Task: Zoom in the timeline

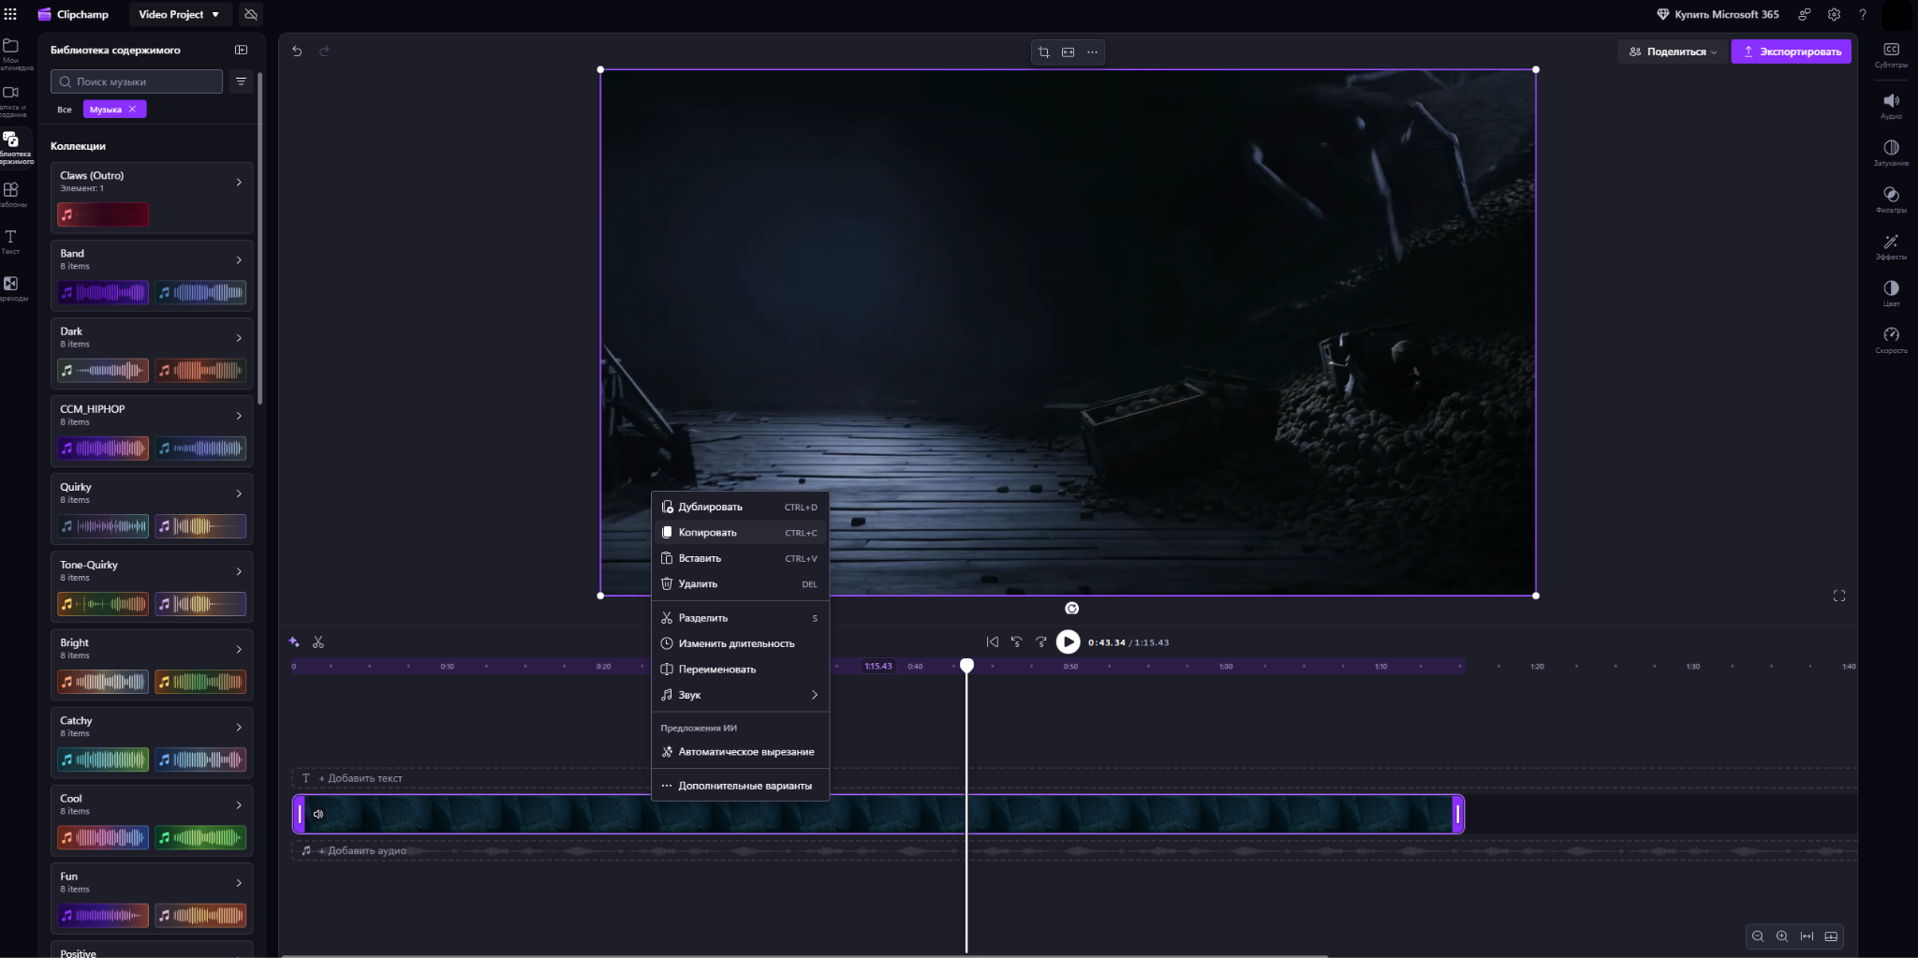Action: click(1782, 936)
